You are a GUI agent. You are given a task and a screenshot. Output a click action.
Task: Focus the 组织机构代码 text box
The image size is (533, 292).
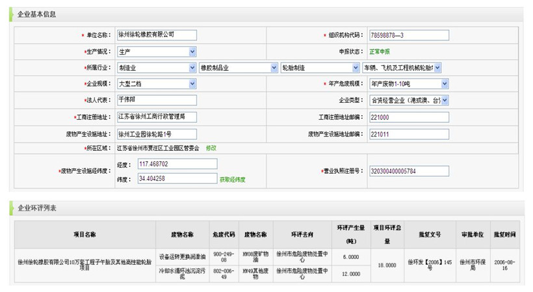coord(409,35)
